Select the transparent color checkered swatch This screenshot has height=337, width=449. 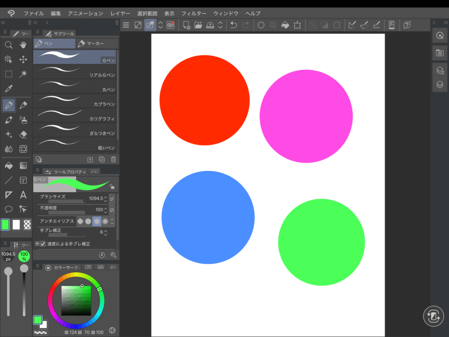pyautogui.click(x=27, y=225)
